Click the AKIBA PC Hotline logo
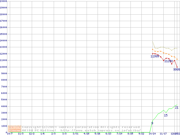Image resolution: width=180 pixels, height=135 pixels. coord(15,129)
